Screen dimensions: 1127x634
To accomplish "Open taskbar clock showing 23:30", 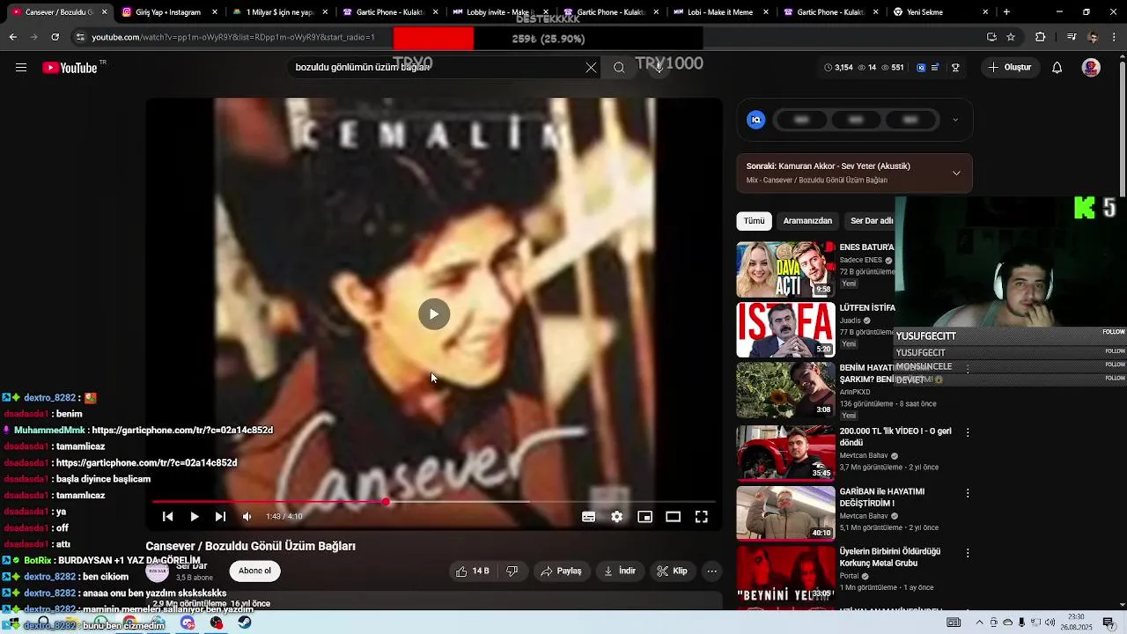I will point(1076,622).
